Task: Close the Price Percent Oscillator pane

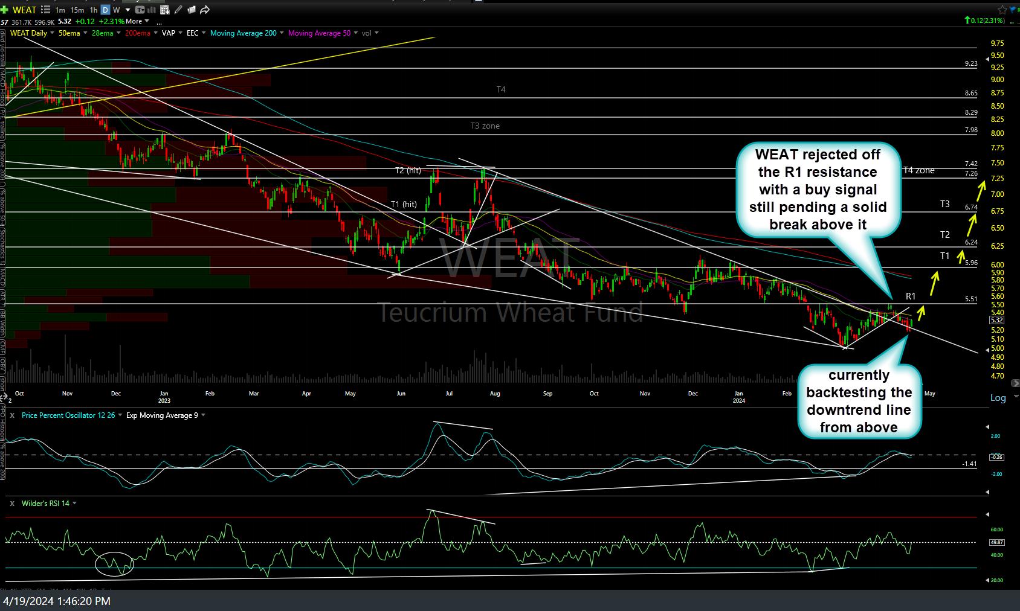Action: 12,415
